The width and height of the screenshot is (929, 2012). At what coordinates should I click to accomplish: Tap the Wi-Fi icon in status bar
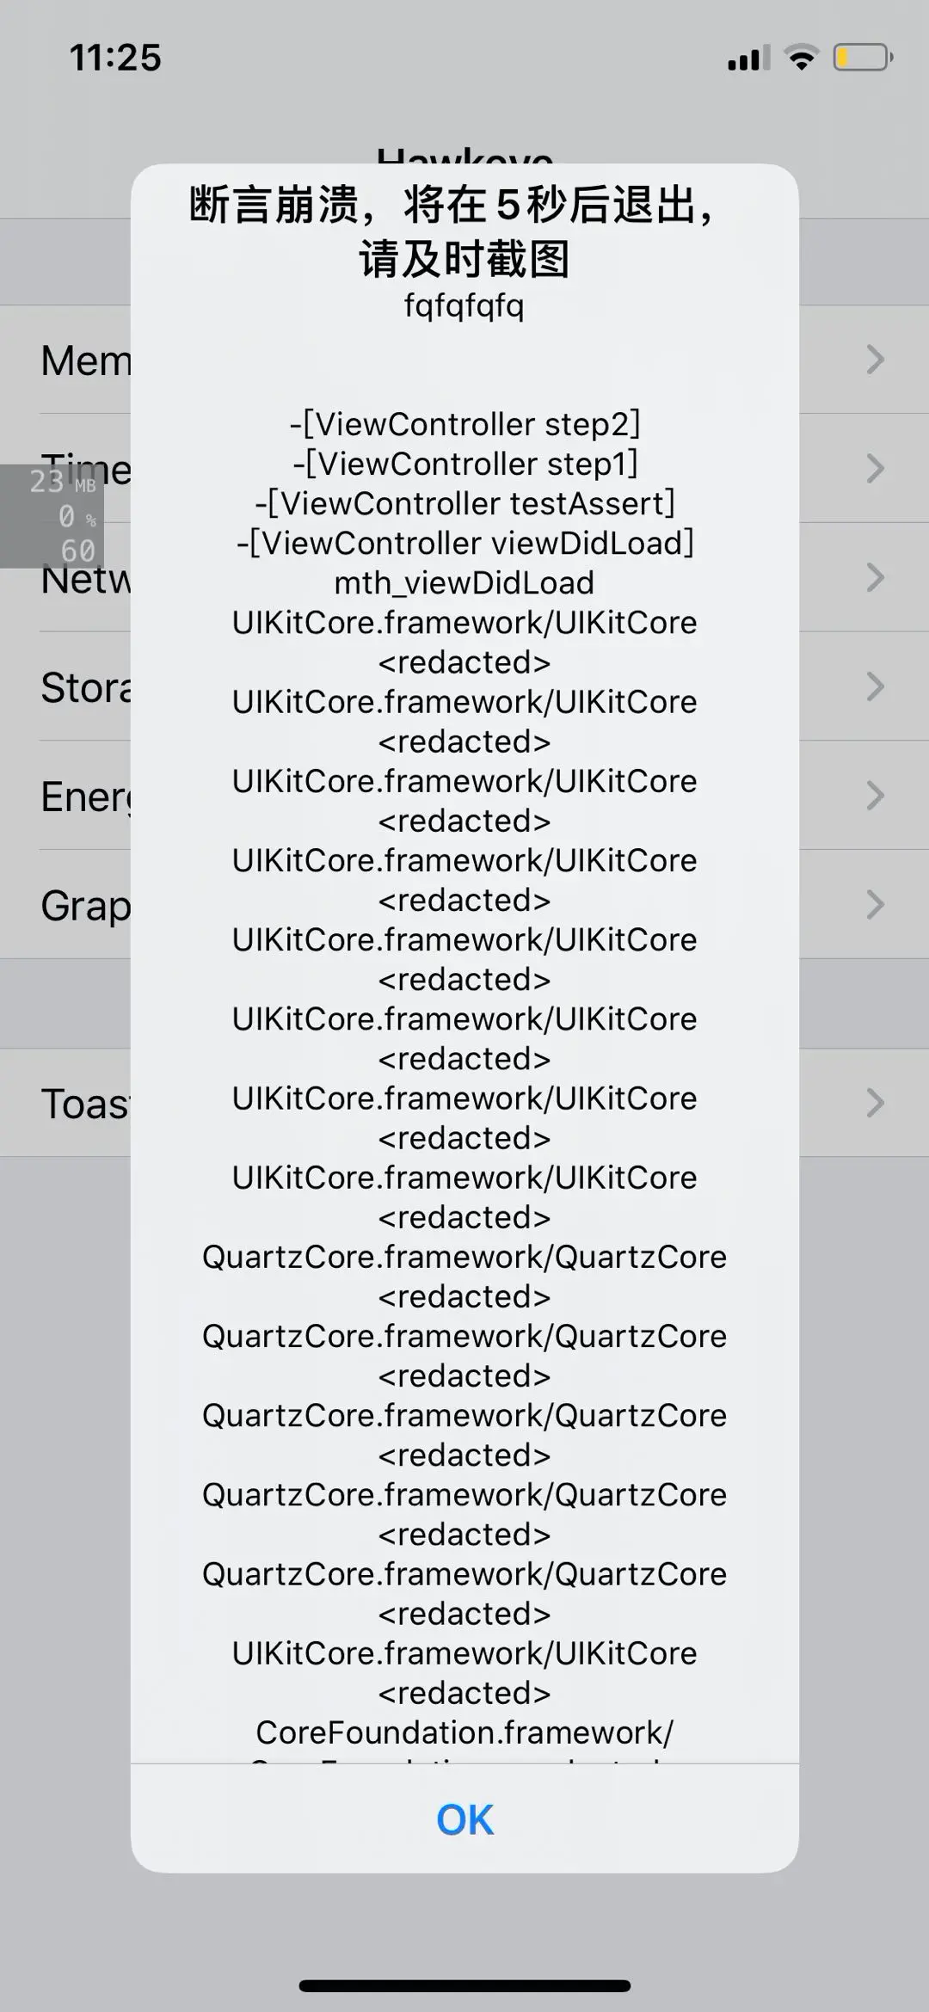point(801,58)
